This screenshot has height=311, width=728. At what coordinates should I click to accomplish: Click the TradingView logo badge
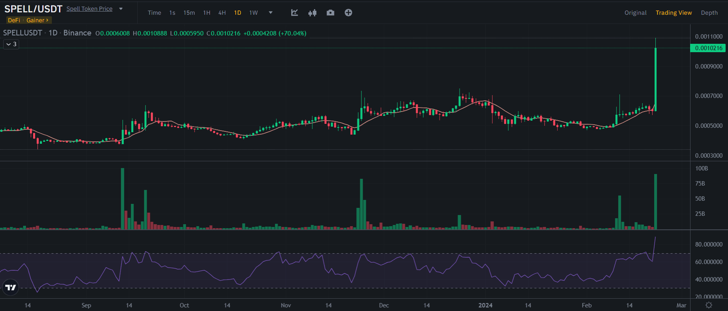tap(11, 287)
